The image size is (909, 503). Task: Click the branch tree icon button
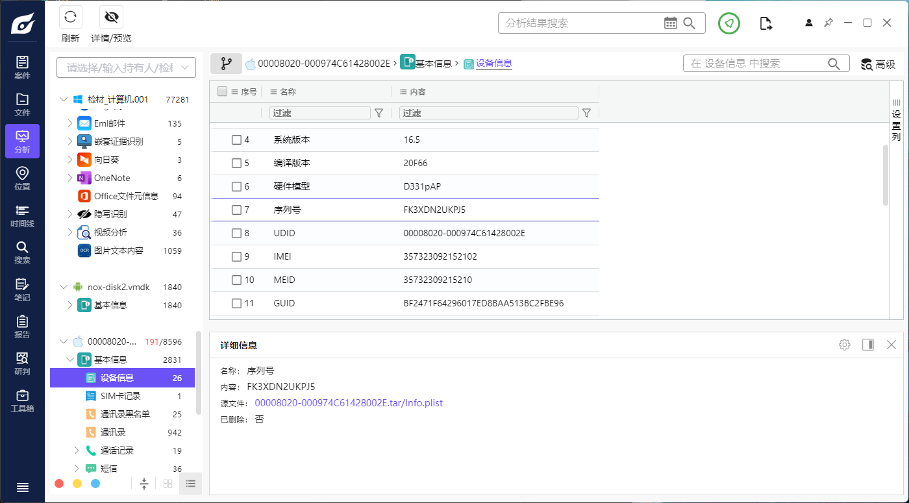[226, 64]
